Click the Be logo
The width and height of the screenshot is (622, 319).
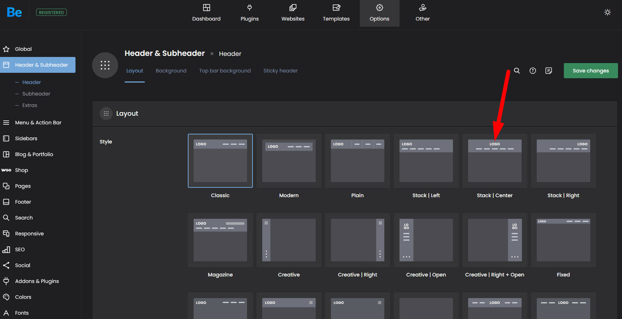14,12
